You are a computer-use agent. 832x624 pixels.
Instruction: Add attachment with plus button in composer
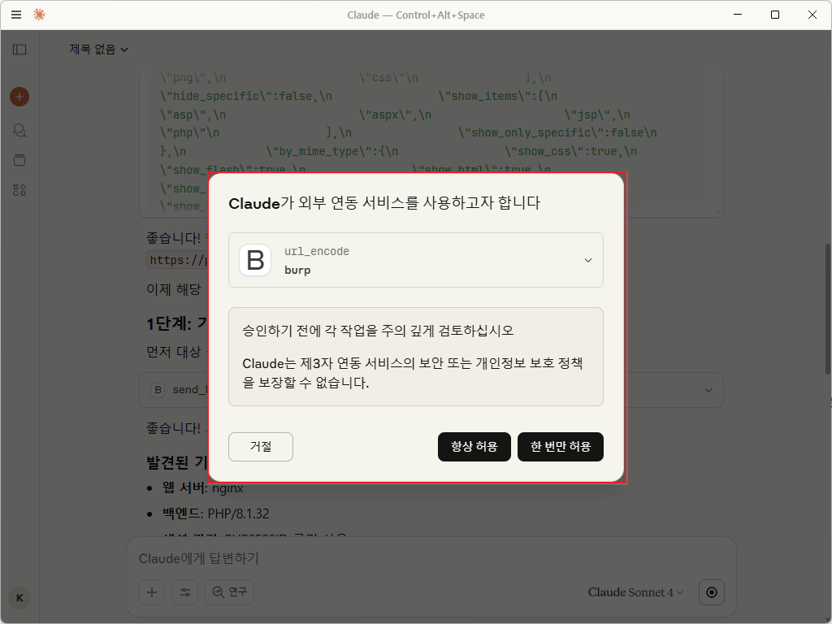[x=152, y=592]
